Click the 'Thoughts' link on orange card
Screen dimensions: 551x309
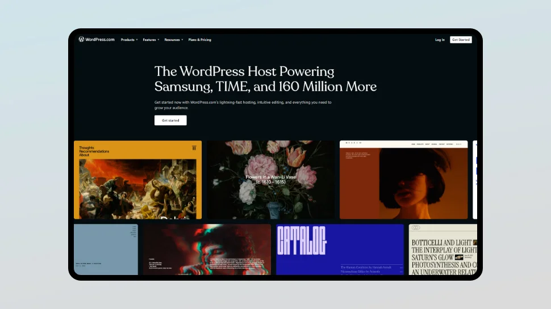[86, 147]
